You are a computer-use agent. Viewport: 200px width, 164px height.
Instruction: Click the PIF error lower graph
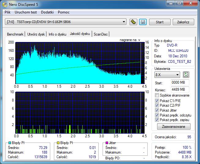click(x=80, y=113)
